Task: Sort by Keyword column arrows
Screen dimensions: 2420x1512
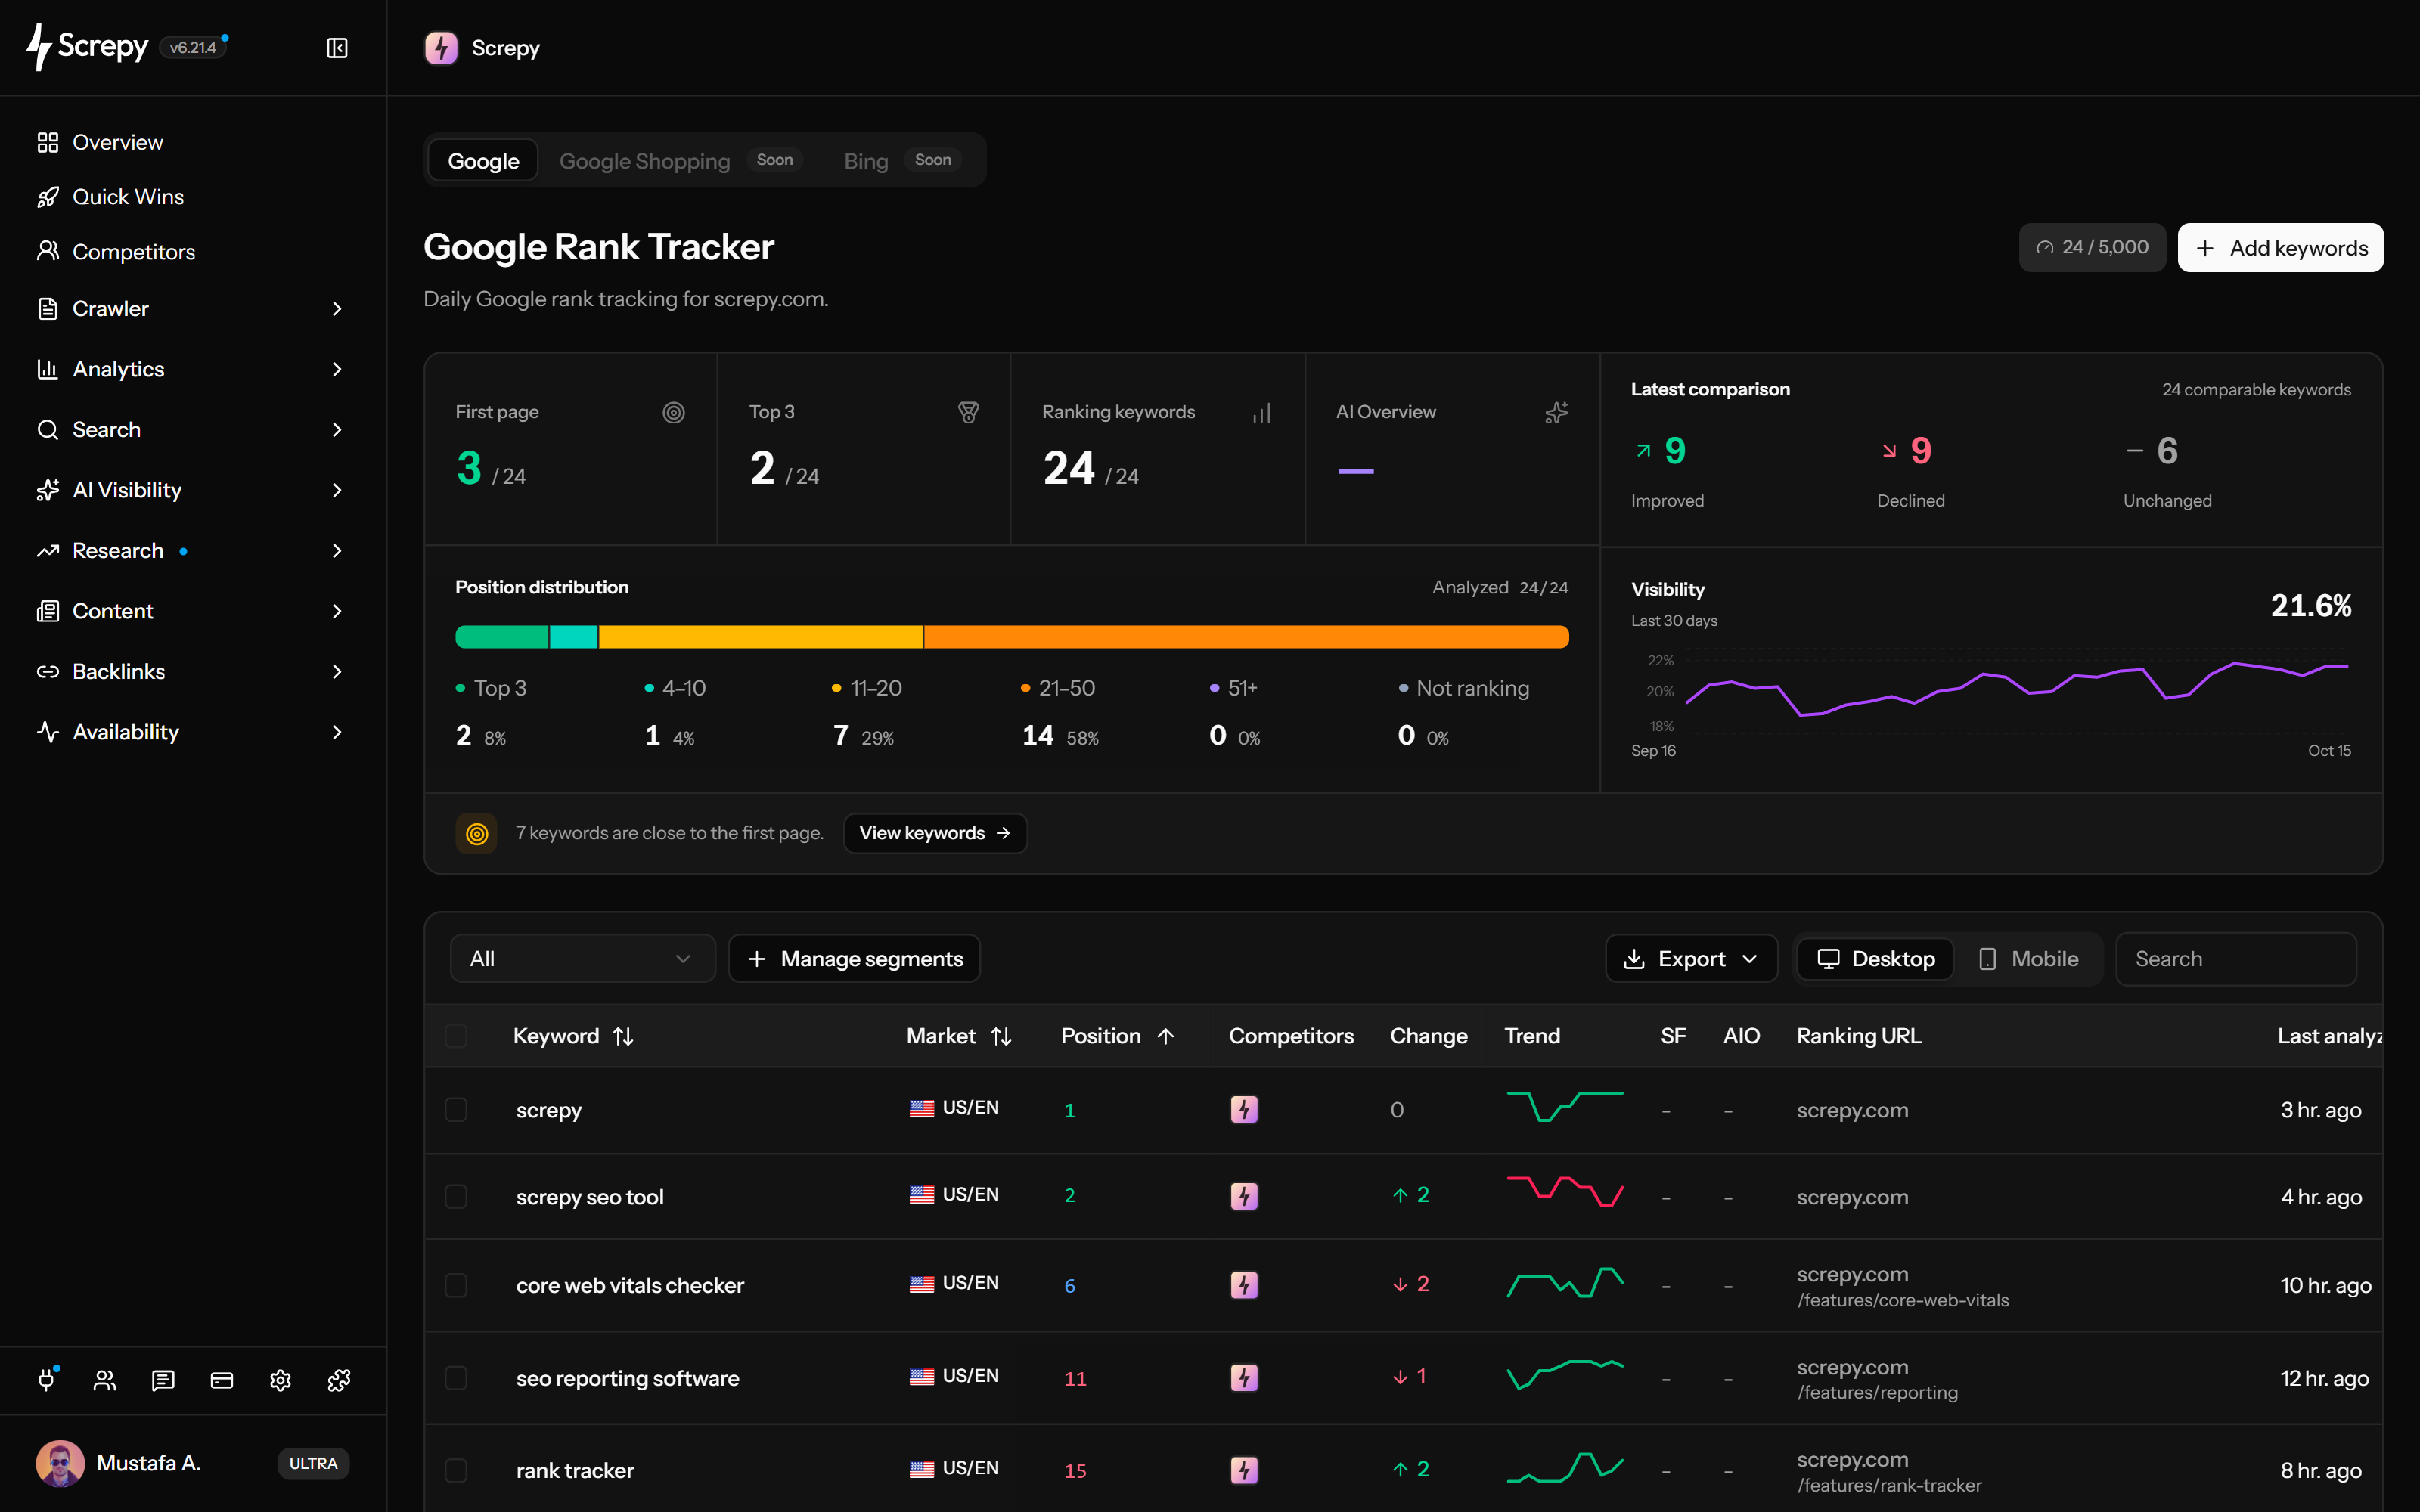Action: tap(623, 1036)
